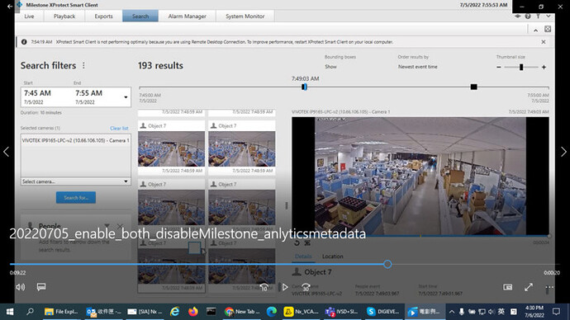The height and width of the screenshot is (320, 570).
Task: Select the Search tab
Action: click(x=140, y=16)
